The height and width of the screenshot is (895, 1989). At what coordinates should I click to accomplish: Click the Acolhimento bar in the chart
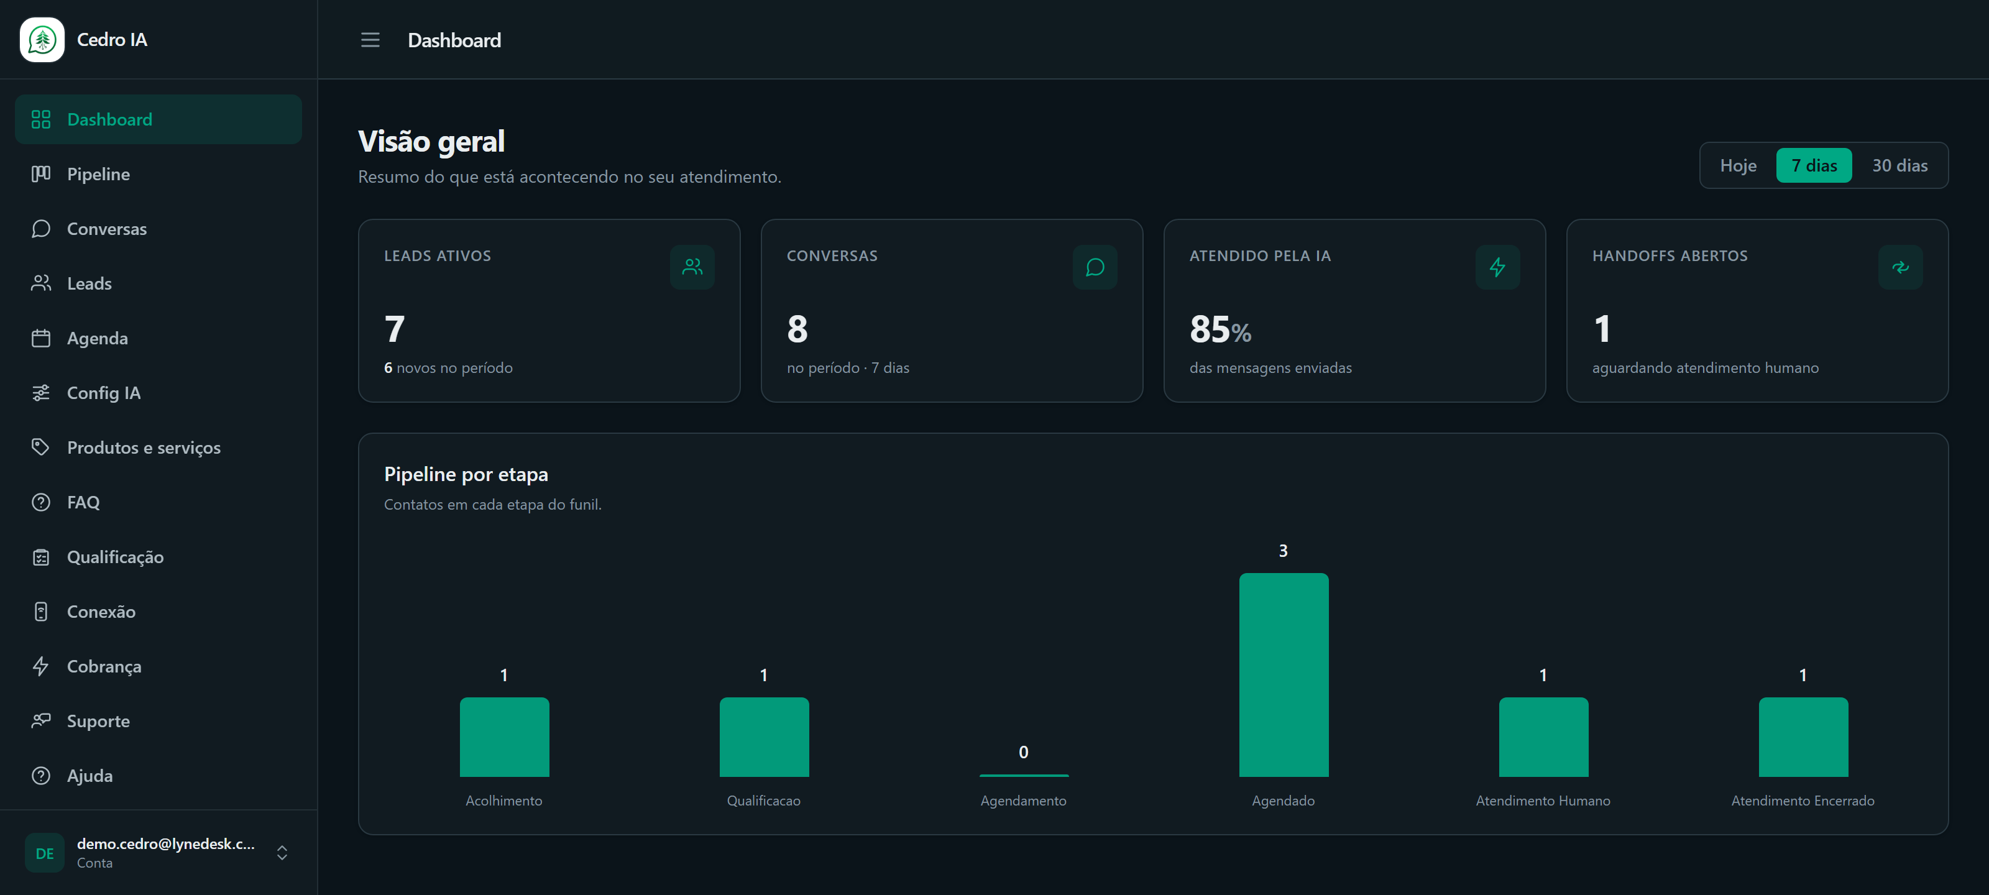(504, 737)
